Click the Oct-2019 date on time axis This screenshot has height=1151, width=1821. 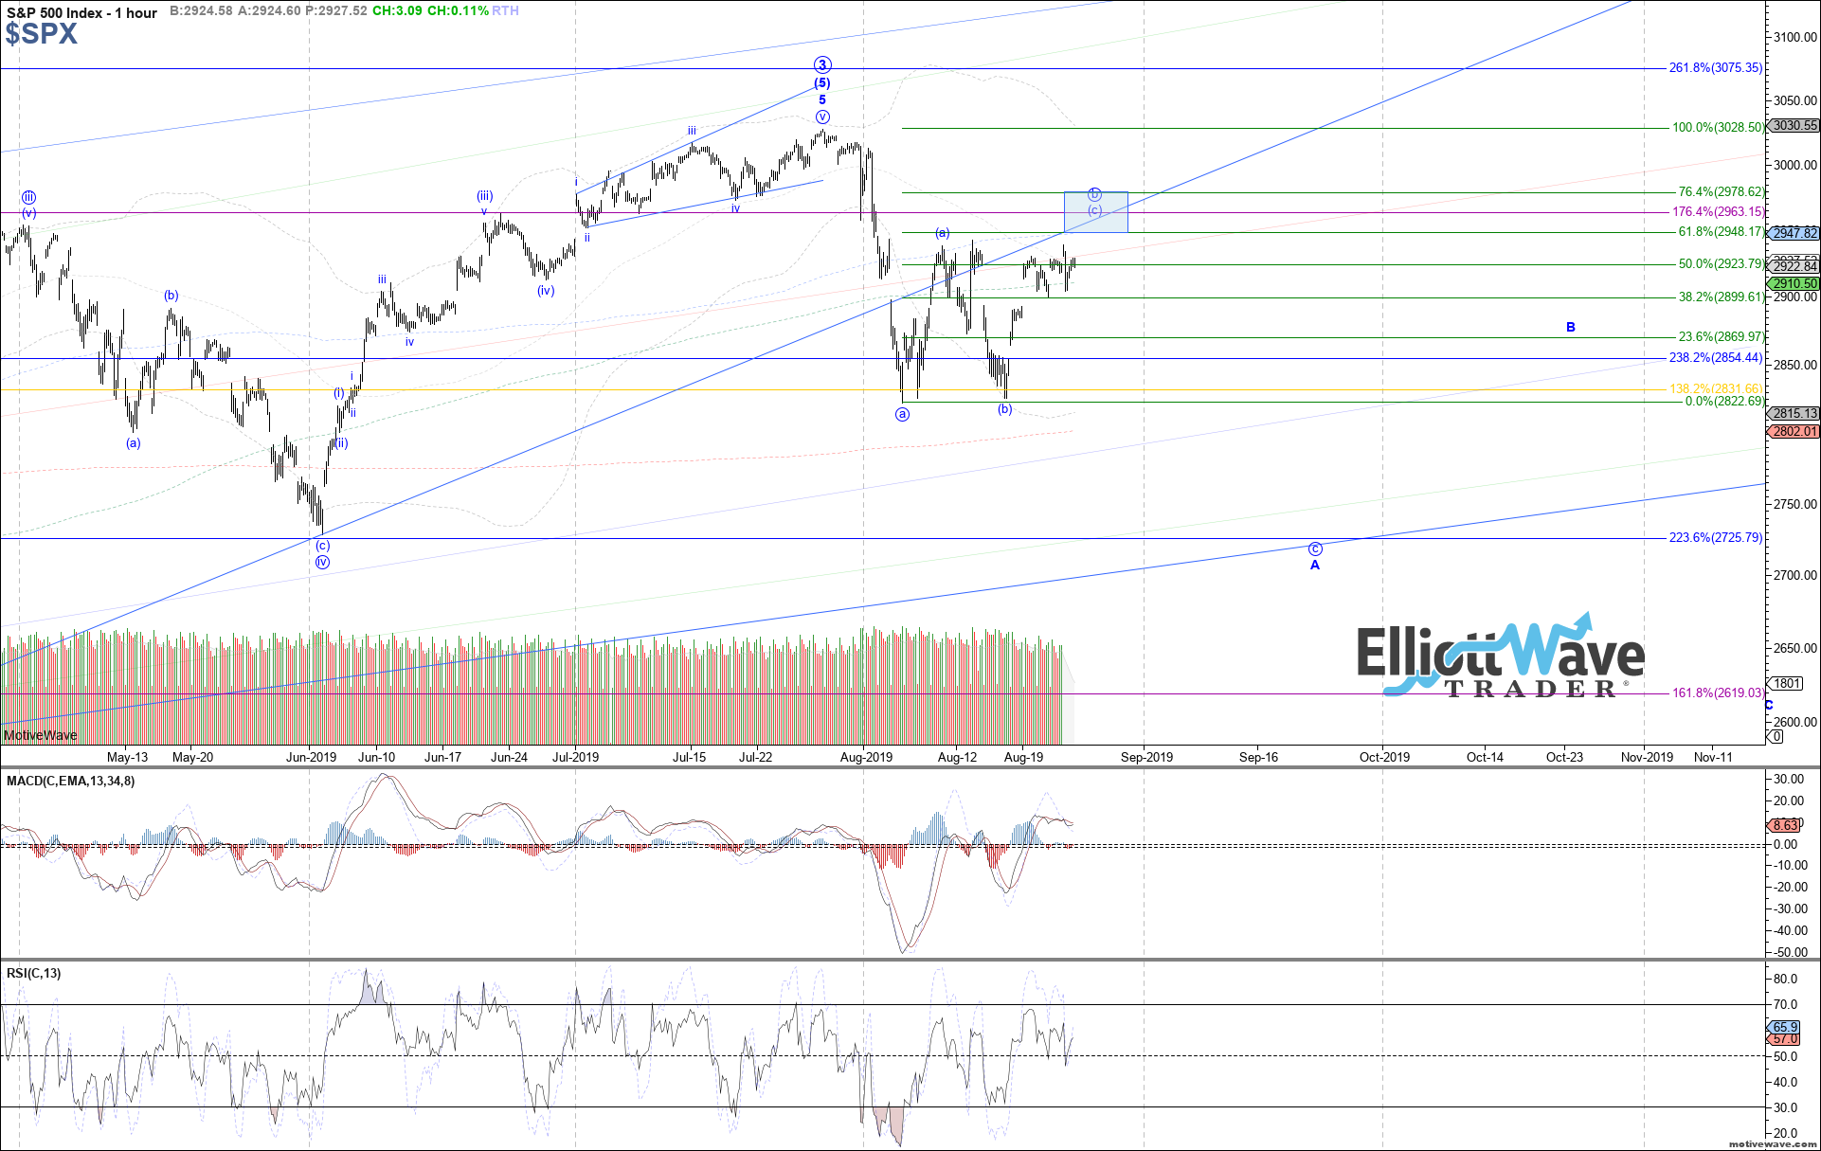click(1384, 757)
